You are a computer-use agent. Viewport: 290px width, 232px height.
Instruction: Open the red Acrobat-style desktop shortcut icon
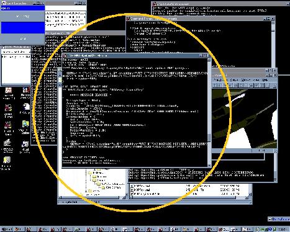[8, 91]
